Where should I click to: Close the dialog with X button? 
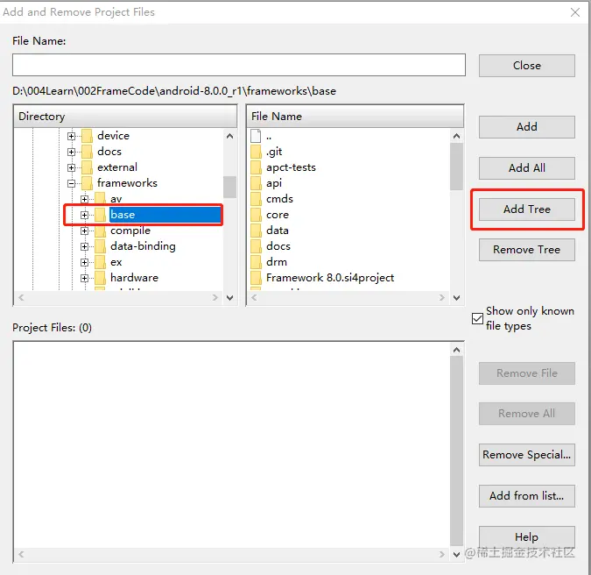point(575,12)
